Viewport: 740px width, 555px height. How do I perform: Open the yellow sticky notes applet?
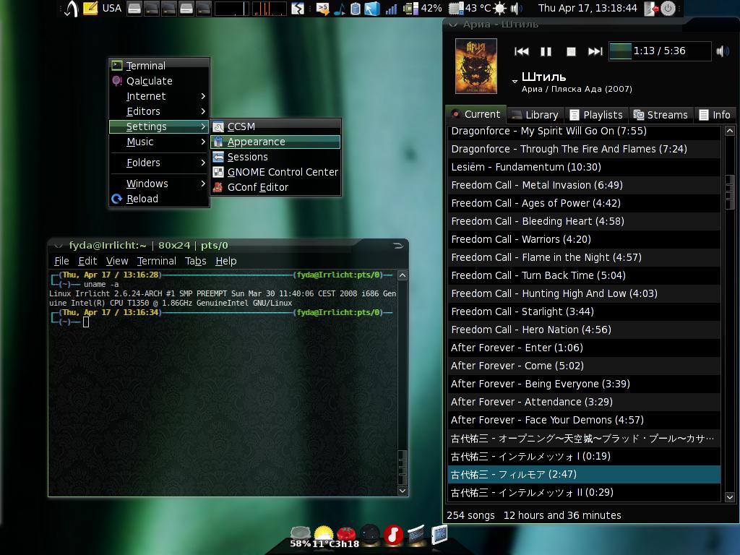pyautogui.click(x=90, y=9)
